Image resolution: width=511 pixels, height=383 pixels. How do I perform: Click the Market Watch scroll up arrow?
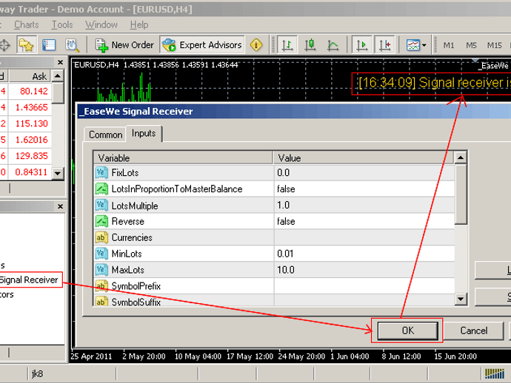tap(58, 76)
